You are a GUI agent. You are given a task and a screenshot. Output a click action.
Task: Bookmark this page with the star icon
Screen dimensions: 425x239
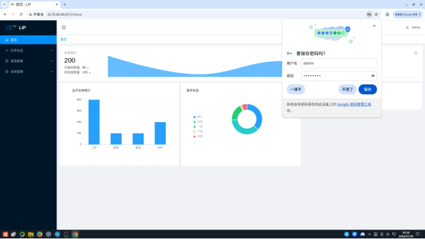[376, 15]
